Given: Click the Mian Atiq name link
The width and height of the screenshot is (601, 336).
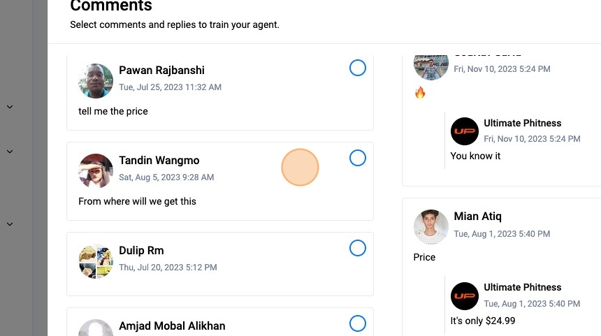Looking at the screenshot, I should (477, 216).
